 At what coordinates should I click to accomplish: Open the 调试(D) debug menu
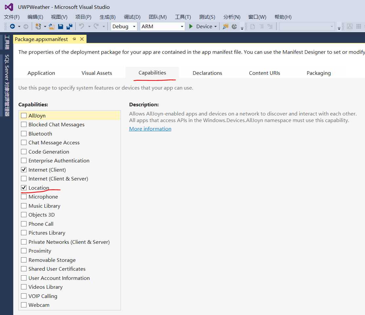click(x=132, y=17)
